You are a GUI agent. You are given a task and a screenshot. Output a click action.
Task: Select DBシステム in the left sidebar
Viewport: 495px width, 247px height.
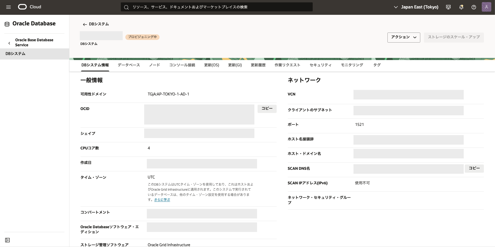[x=15, y=54]
